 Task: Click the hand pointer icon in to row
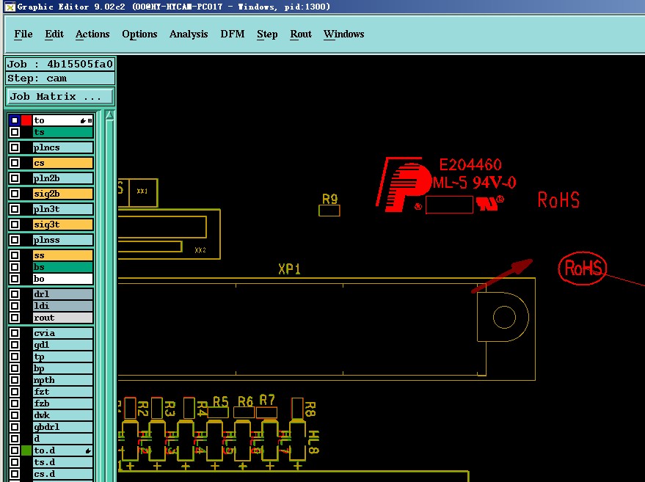(83, 120)
